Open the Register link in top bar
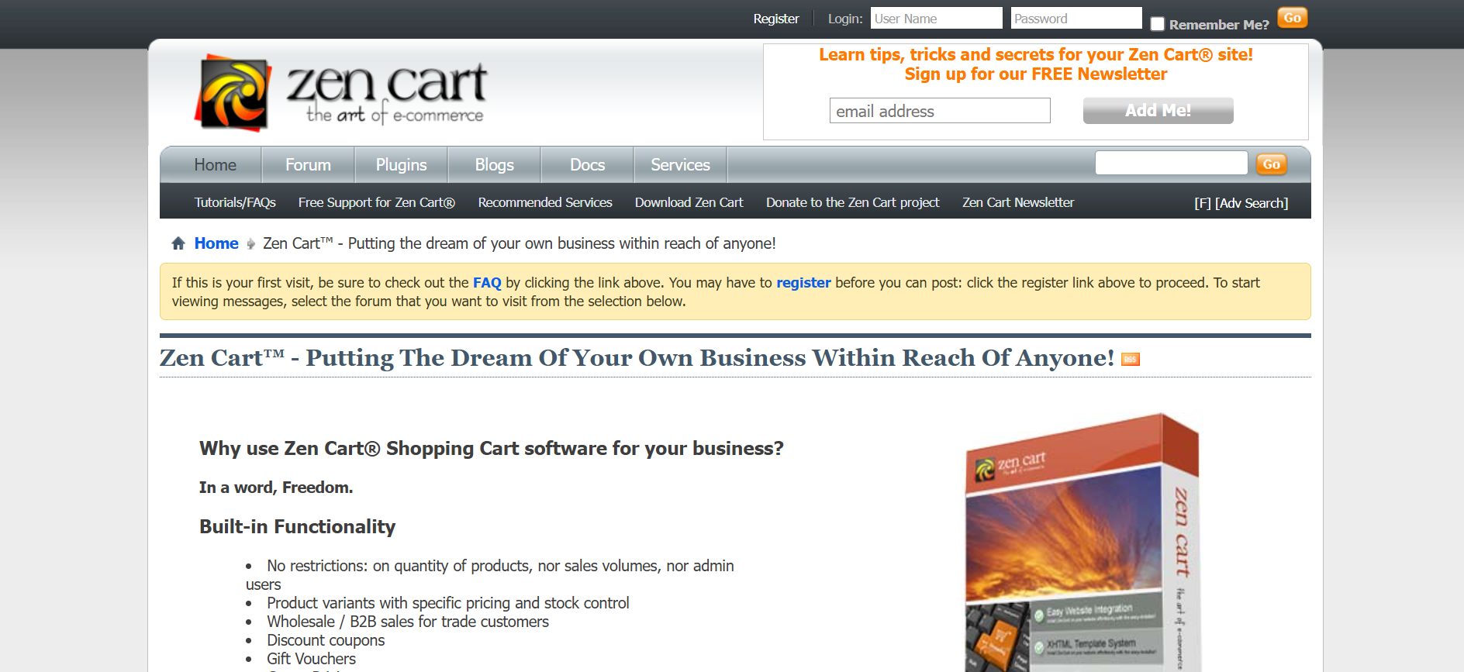This screenshot has height=672, width=1464. point(776,19)
